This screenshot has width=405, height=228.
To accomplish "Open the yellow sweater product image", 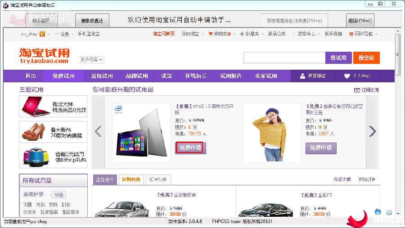I will (272, 133).
